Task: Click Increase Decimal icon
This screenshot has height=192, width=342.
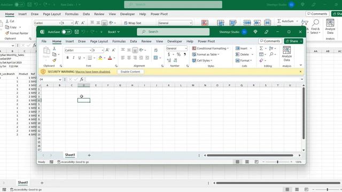Action: click(x=169, y=60)
